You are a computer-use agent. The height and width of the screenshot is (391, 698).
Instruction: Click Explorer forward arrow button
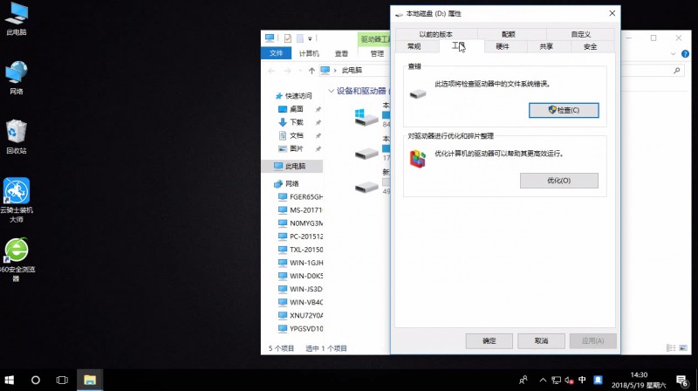tap(288, 71)
